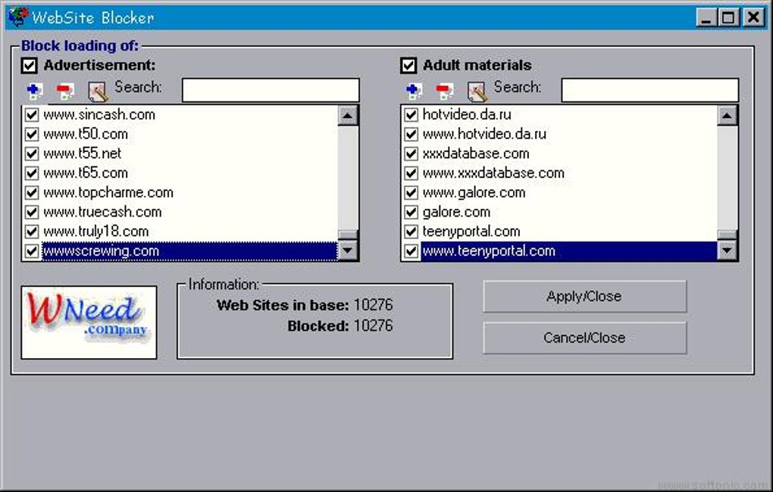Toggle the Adult materials blocking checkbox

coord(408,65)
